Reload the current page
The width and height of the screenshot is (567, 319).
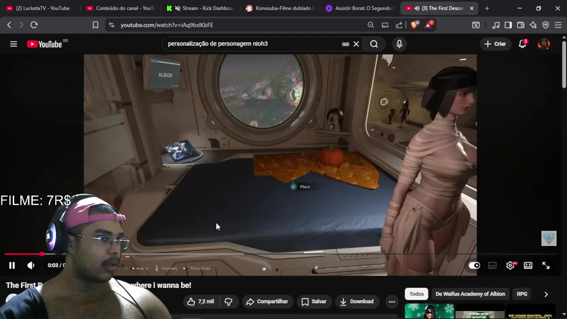tap(34, 25)
